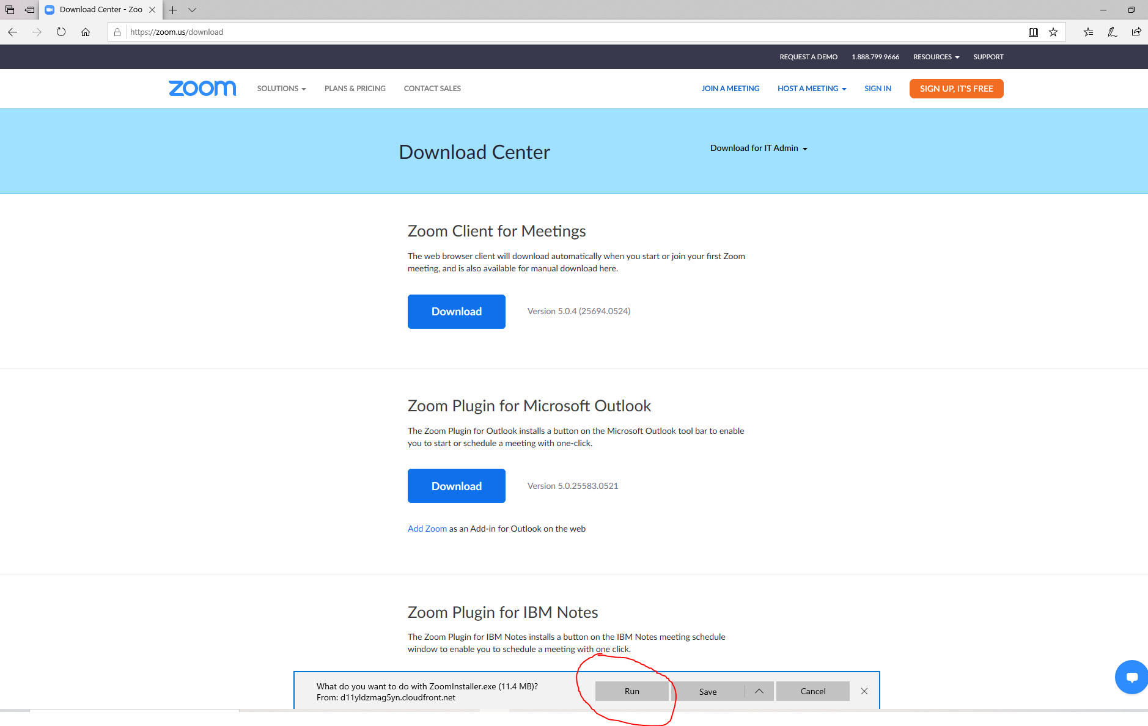Open Plans & Pricing page

(355, 89)
